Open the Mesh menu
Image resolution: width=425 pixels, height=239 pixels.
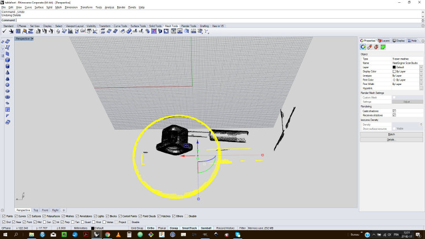coord(58,7)
